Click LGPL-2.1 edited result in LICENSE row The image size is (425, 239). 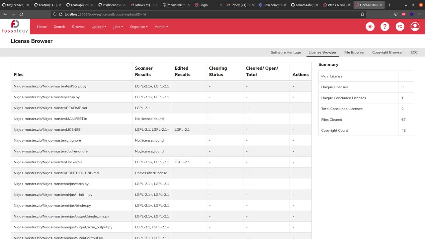[182, 129]
